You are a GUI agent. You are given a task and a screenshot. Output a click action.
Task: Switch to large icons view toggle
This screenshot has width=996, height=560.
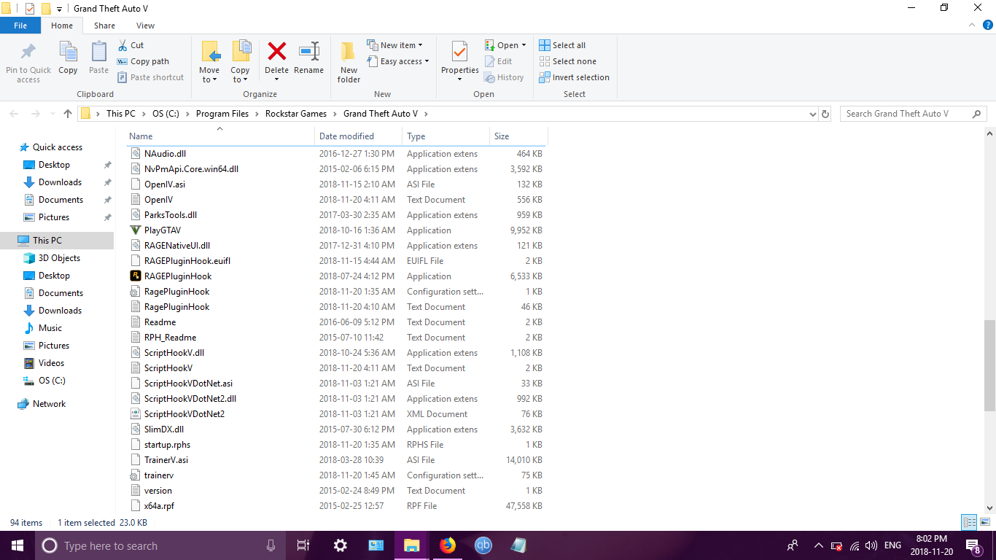point(983,522)
